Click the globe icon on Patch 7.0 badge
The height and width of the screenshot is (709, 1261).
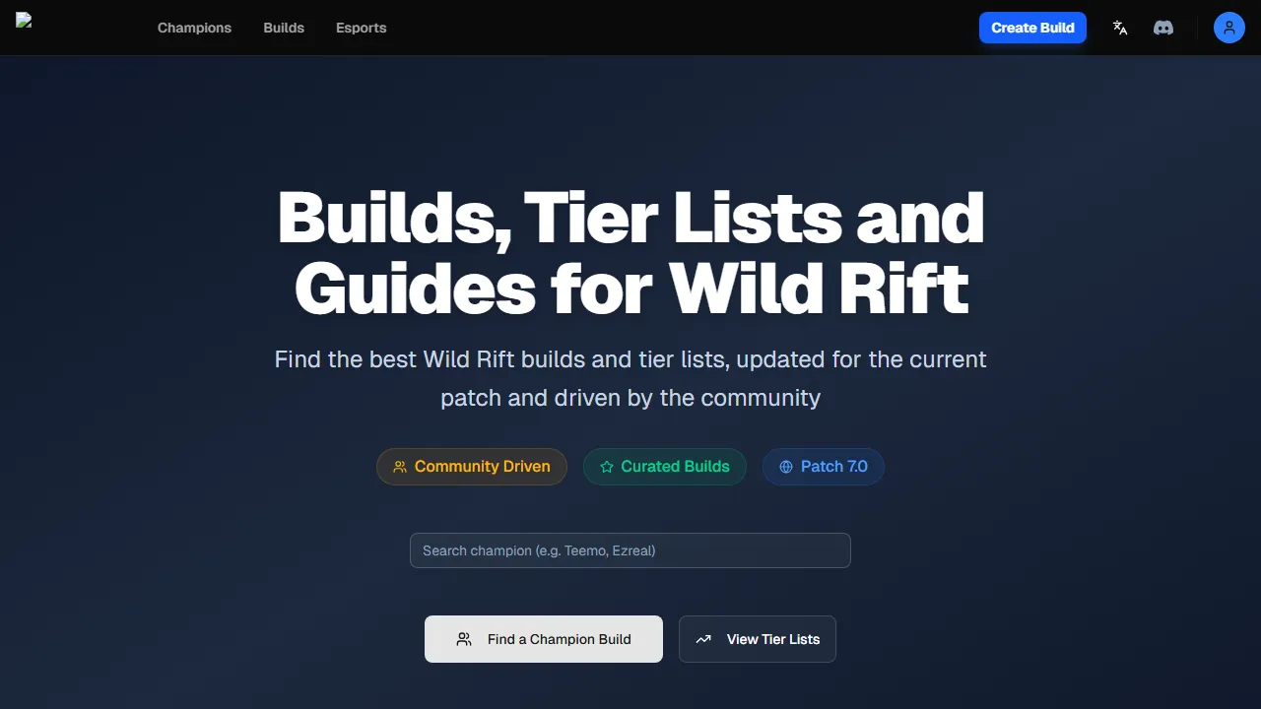coord(784,467)
